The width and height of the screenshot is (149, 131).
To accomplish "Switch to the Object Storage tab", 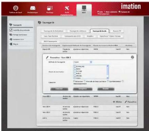I will coord(110,36).
